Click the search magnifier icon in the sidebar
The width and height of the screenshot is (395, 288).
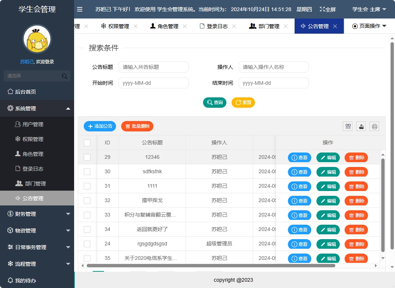click(x=64, y=76)
